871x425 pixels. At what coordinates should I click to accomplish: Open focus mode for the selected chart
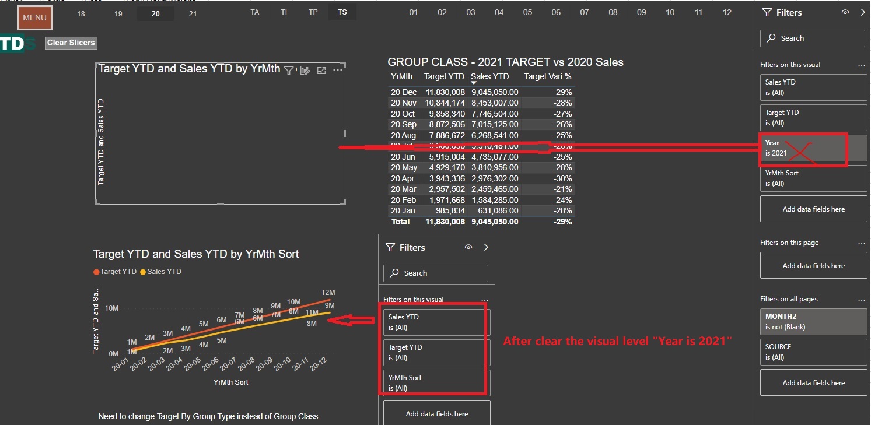321,71
